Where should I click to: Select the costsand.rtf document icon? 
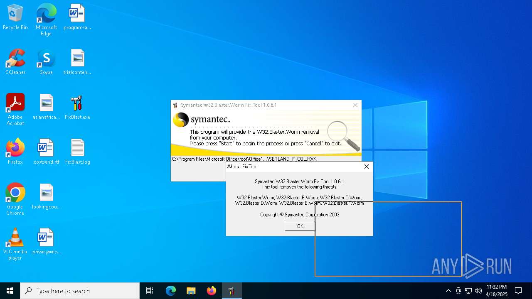click(46, 152)
